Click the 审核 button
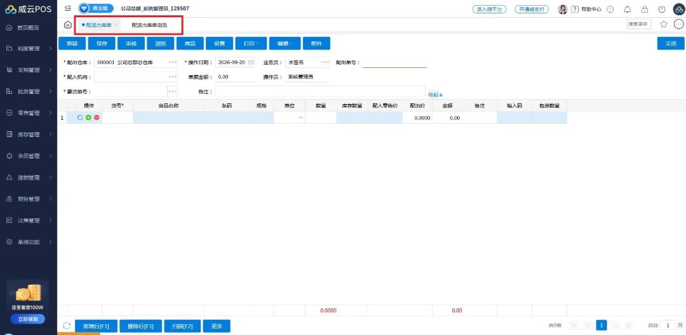 (x=131, y=43)
